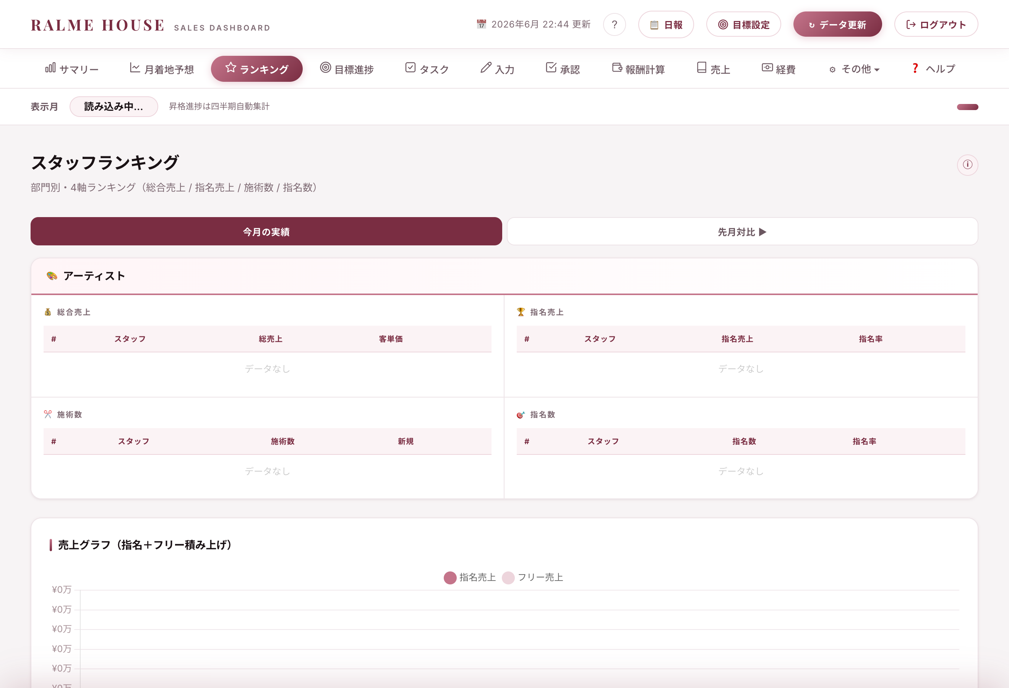Toggle 指名売上 series in chart legend
Image resolution: width=1009 pixels, height=688 pixels.
click(470, 577)
